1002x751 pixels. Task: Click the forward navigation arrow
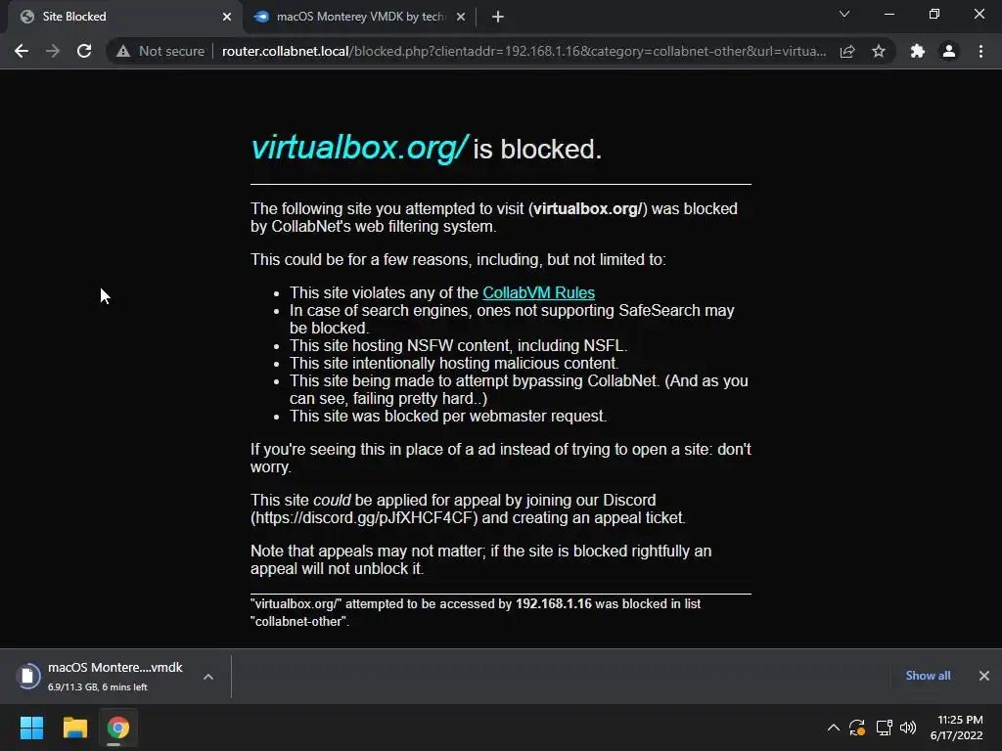tap(53, 51)
